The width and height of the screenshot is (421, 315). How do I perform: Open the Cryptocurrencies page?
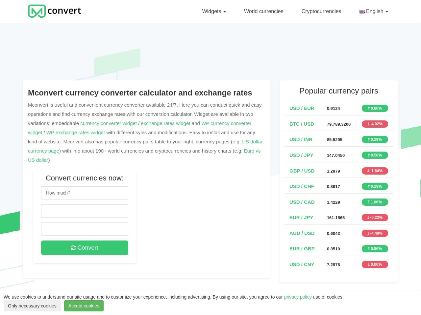pos(321,11)
